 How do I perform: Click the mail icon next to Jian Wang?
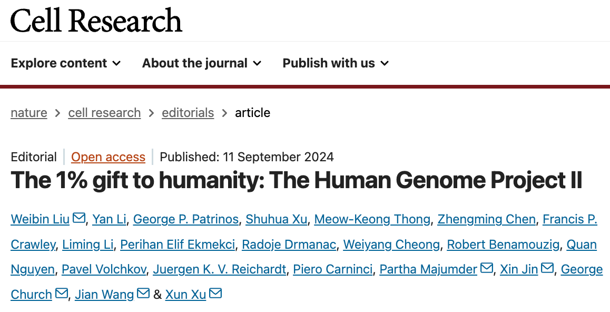143,294
